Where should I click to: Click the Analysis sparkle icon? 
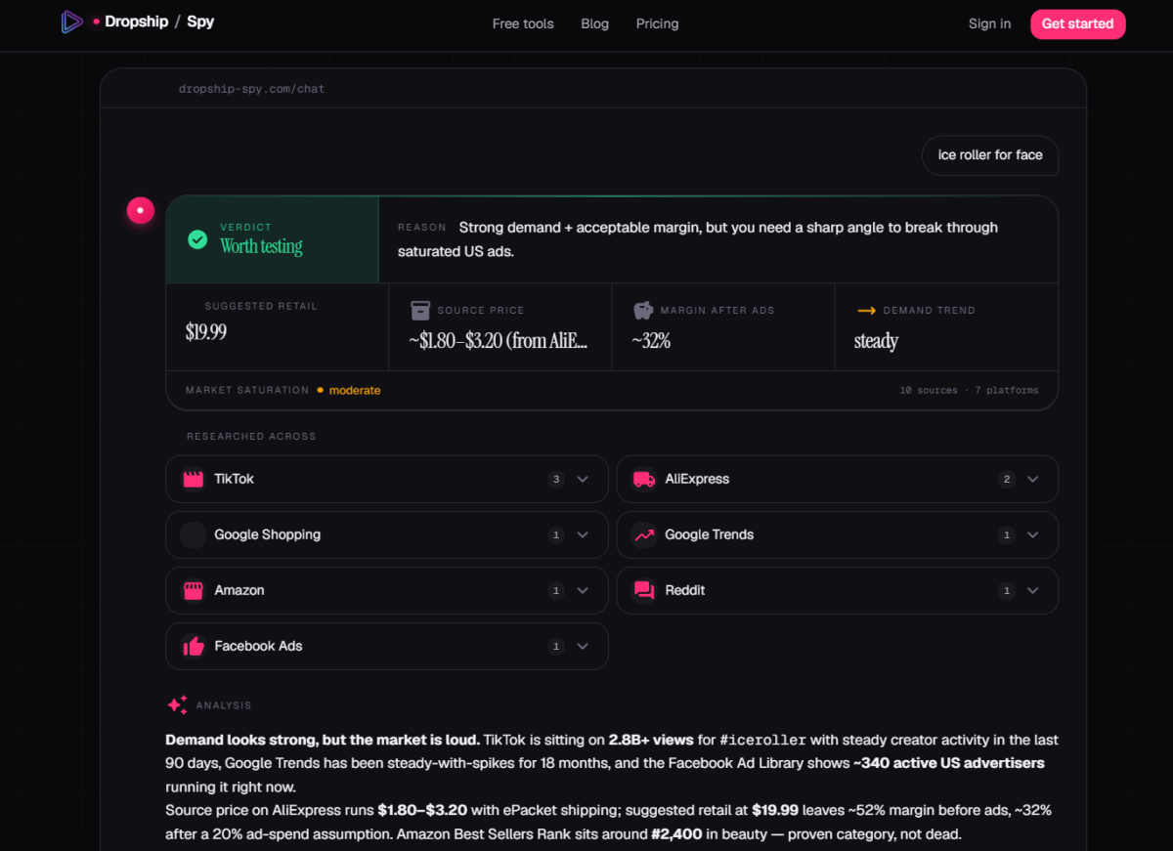(177, 704)
